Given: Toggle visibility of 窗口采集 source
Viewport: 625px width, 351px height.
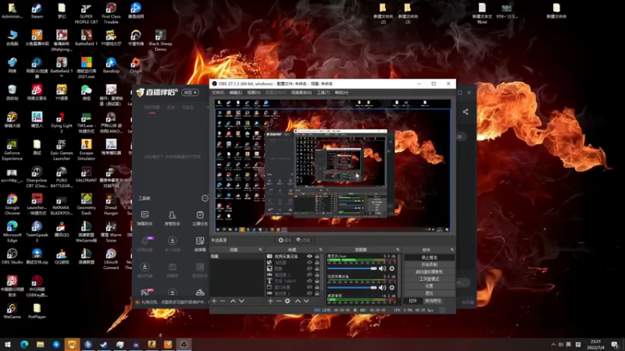Looking at the screenshot, I should (309, 287).
